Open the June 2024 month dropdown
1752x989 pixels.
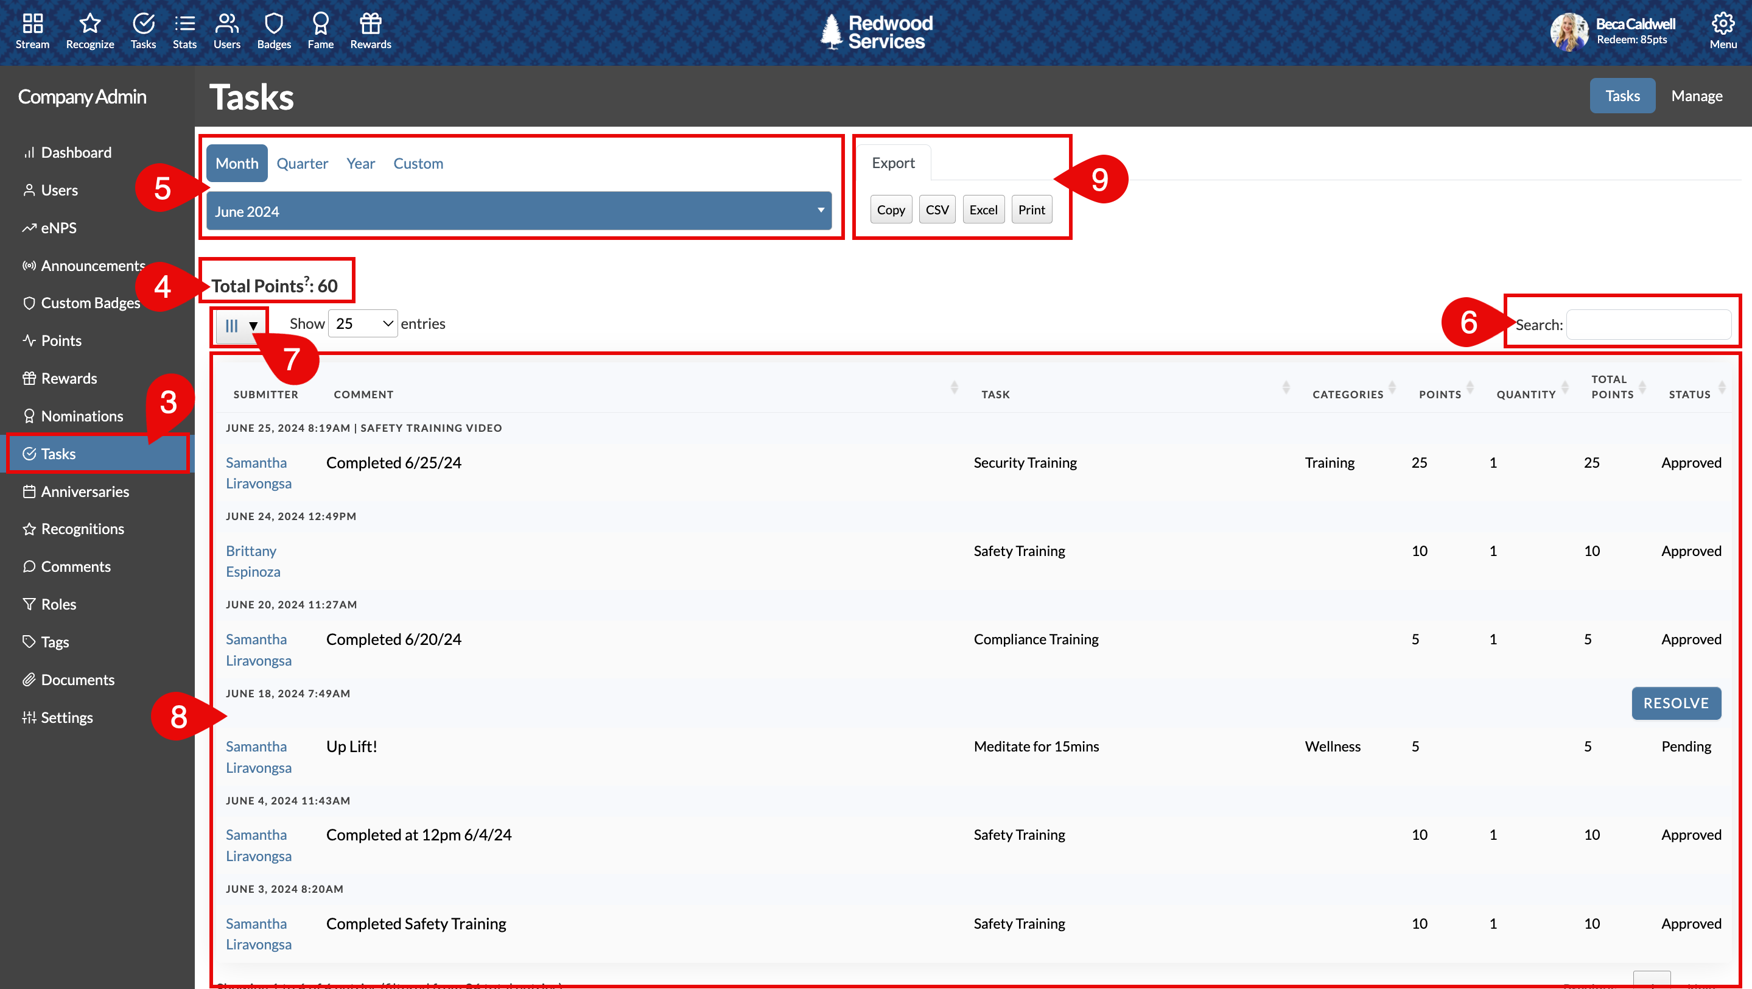pos(520,211)
